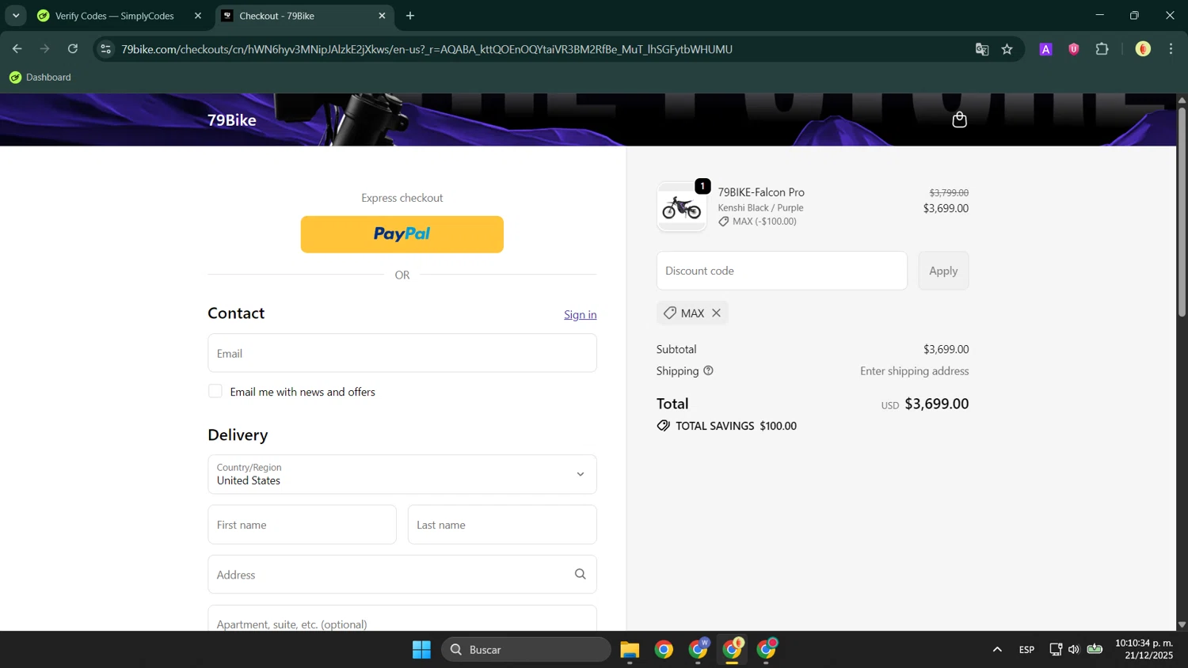The height and width of the screenshot is (668, 1188).
Task: Open the red shield extension icon
Action: [x=1074, y=49]
